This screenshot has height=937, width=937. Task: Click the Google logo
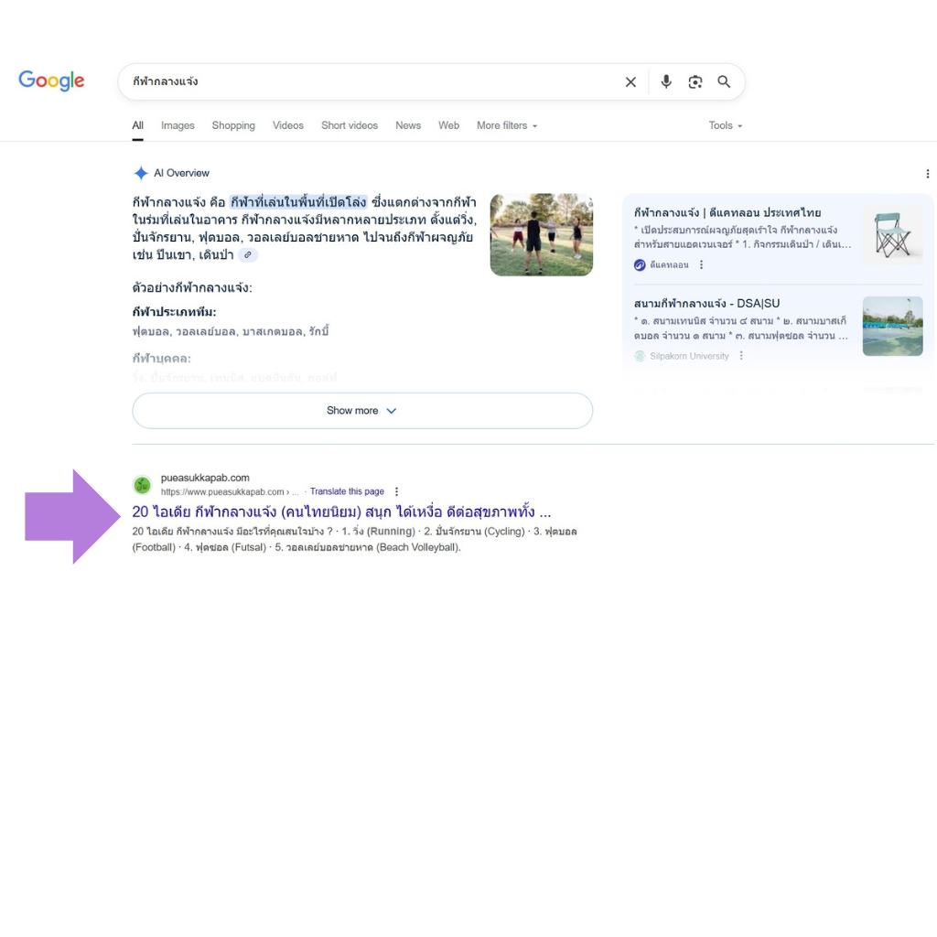(x=51, y=81)
